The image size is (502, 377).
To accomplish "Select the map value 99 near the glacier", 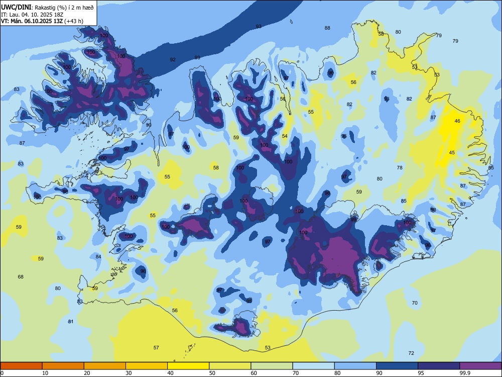I will 353,220.
